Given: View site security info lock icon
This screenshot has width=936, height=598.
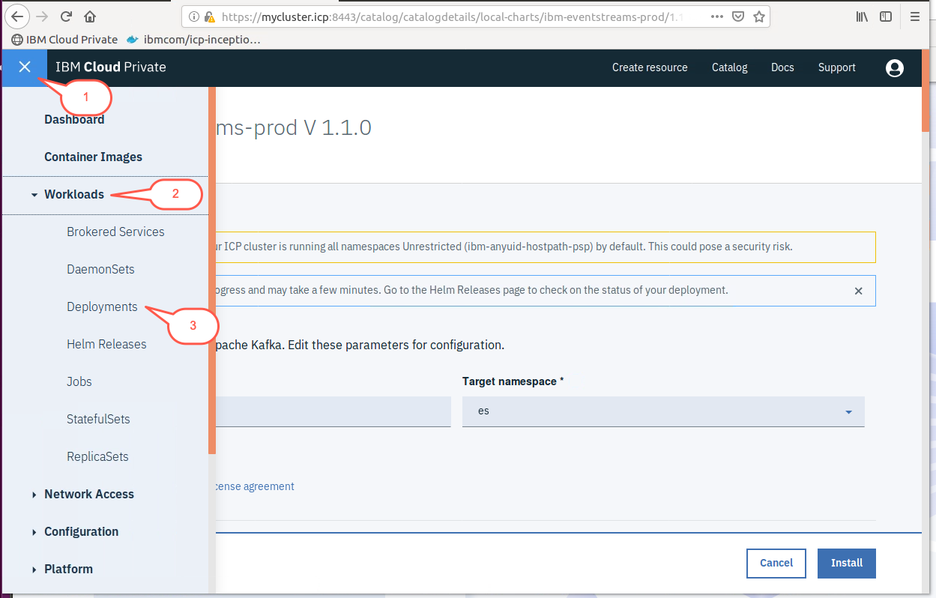Looking at the screenshot, I should tap(210, 16).
